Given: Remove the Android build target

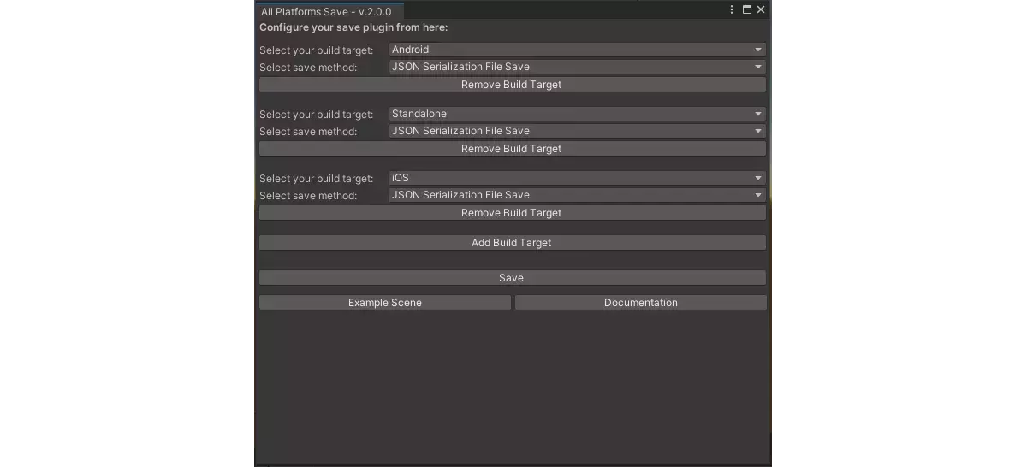Looking at the screenshot, I should (x=512, y=85).
